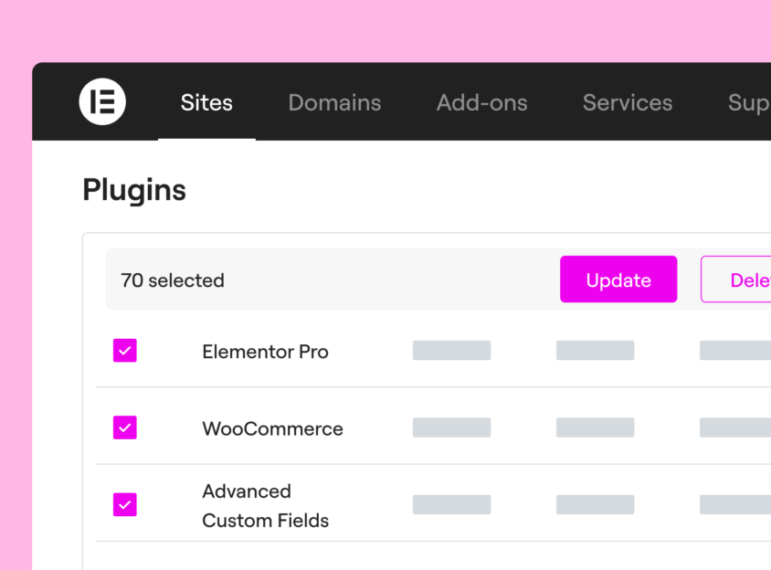Switch to the Sites tab

click(206, 103)
